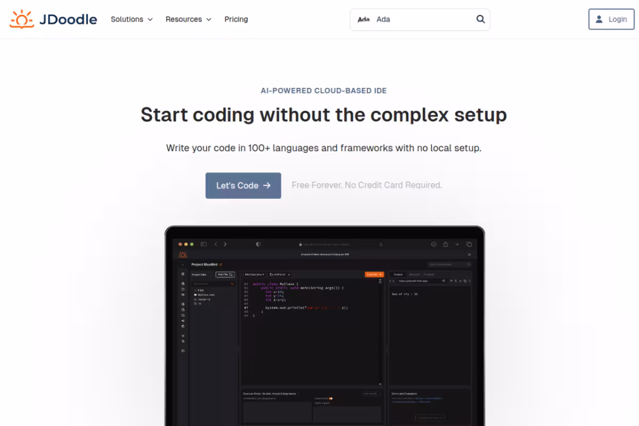Click 'Free Forever. No Credit Card Required.' text
639x426 pixels.
pyautogui.click(x=367, y=185)
